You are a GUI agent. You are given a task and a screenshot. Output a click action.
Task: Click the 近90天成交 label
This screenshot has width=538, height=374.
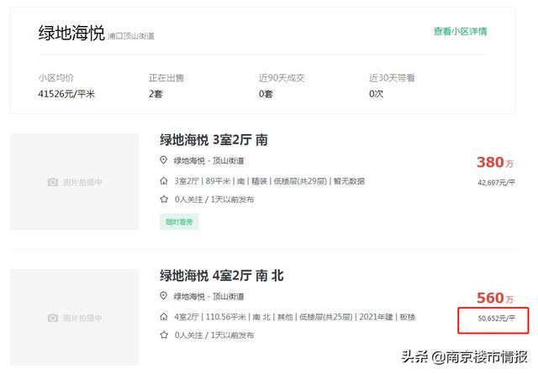(282, 78)
